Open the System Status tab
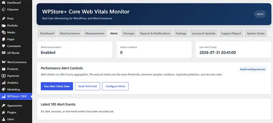This screenshot has height=123, width=273. (x=256, y=33)
